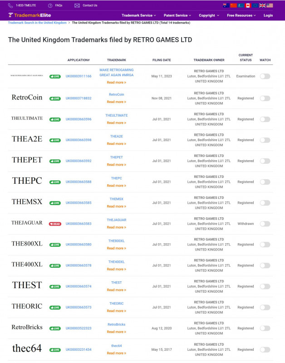
Task: Enable the Watch toggle for RetroCoin
Action: pos(265,98)
